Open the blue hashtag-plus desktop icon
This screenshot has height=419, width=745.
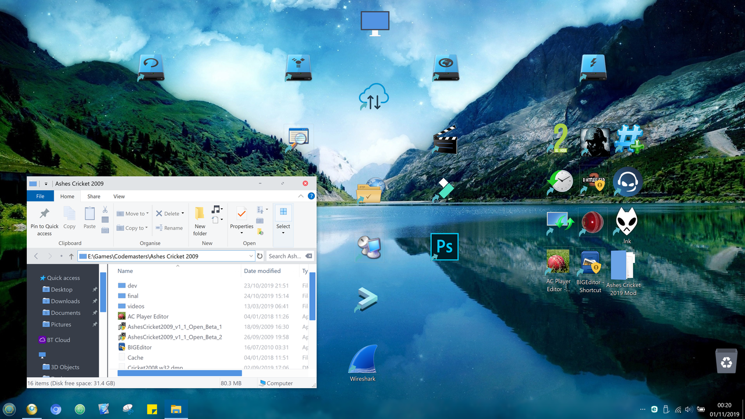[x=629, y=140]
